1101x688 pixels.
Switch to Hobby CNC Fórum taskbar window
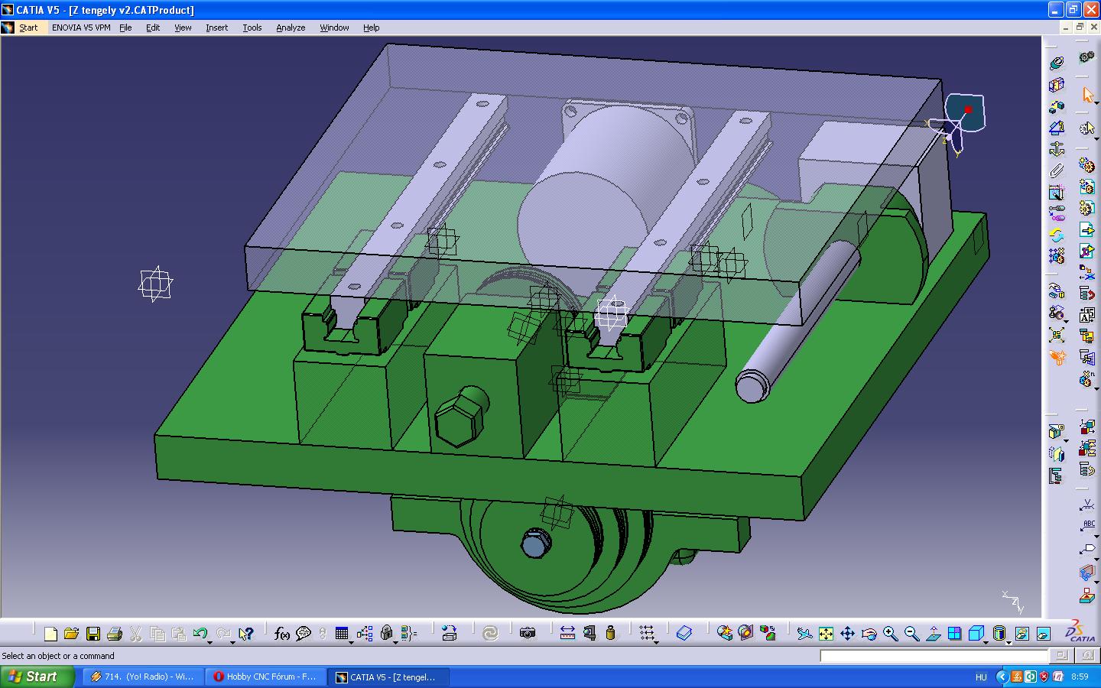point(265,677)
